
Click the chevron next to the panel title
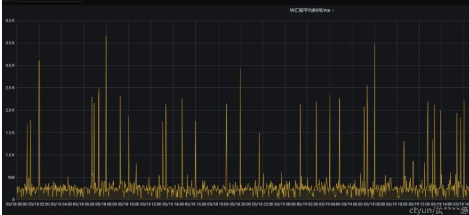(x=333, y=11)
